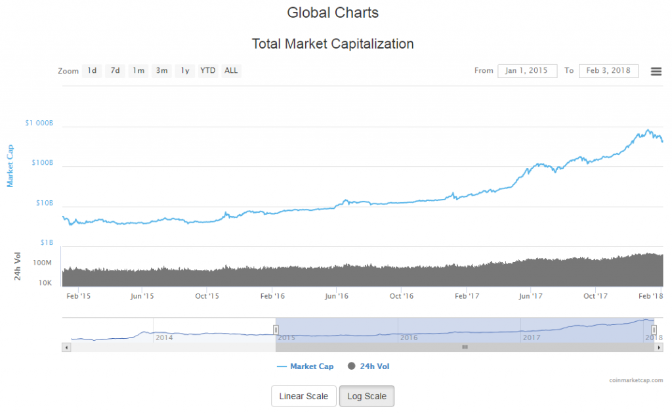The height and width of the screenshot is (415, 672).
Task: Open the chart hamburger context menu
Action: pyautogui.click(x=656, y=71)
